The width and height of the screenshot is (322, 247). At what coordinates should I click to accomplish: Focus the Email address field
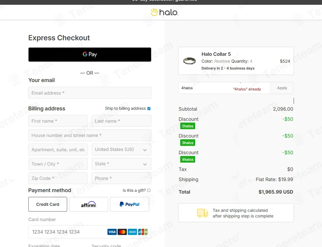point(90,93)
